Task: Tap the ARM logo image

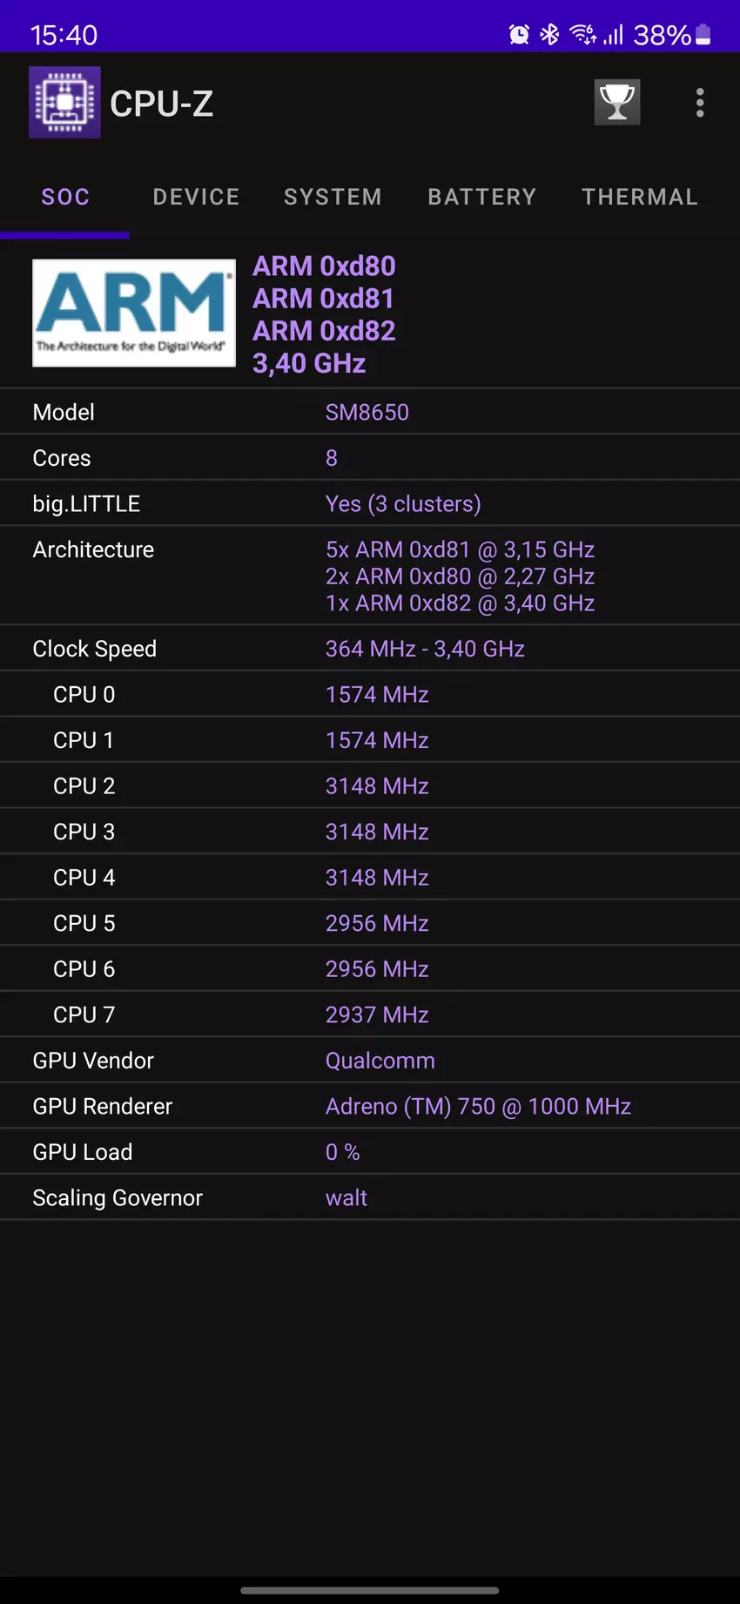Action: (134, 313)
